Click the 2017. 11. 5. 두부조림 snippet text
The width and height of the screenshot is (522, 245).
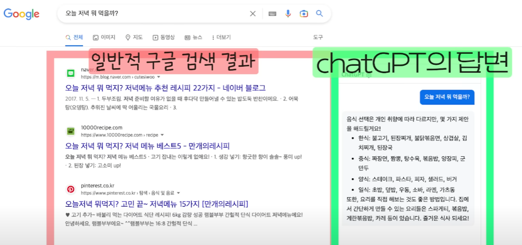click(182, 103)
